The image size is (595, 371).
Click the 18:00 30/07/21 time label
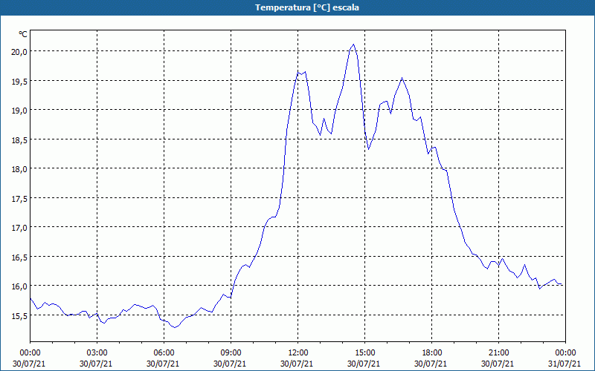(x=432, y=358)
